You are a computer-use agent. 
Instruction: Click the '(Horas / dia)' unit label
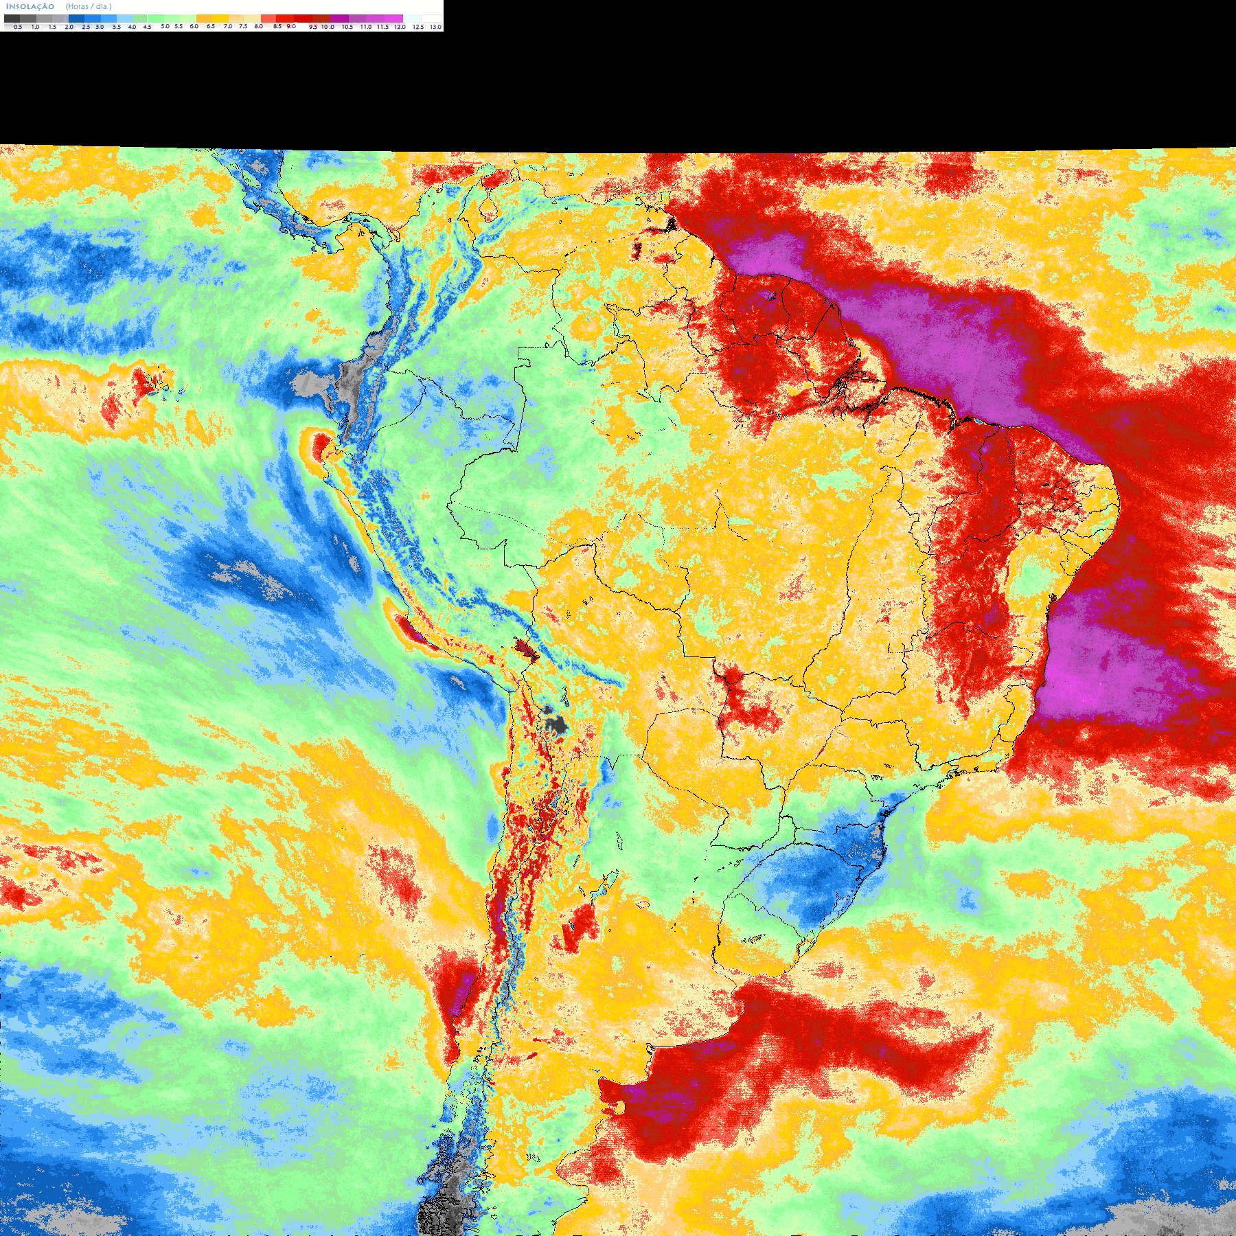click(x=89, y=6)
